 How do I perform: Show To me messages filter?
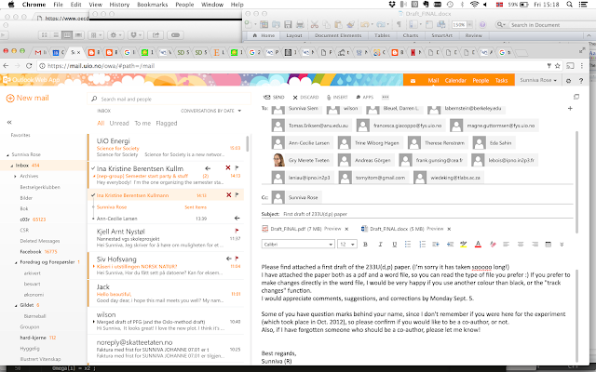point(142,123)
